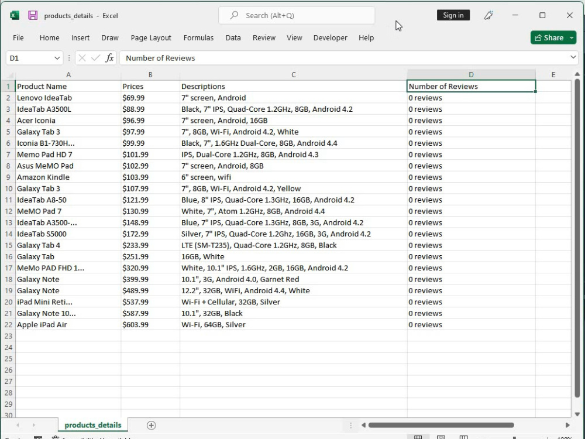Select the 16GB, White description cell
The image size is (585, 439).
tap(294, 257)
